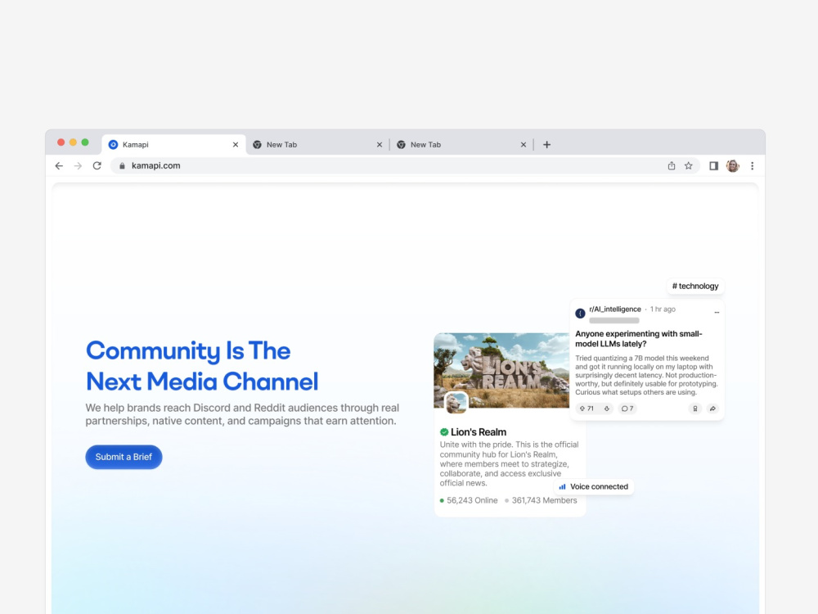Click the lock icon in address bar

coord(122,165)
